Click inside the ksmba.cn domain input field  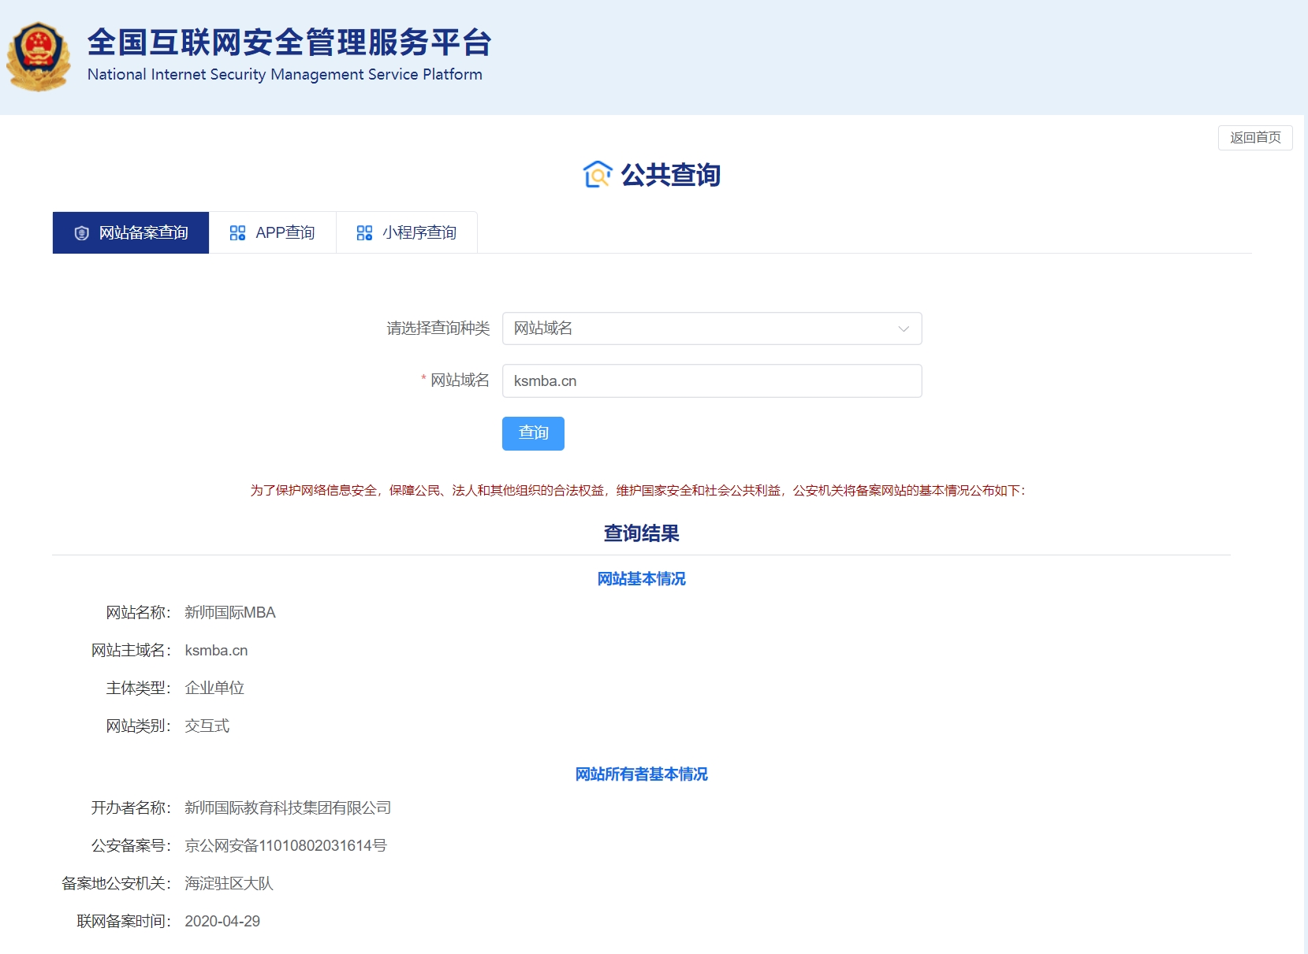(x=710, y=380)
